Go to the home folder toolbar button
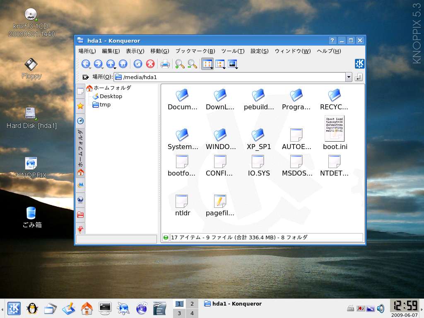Screen dimensions: 424x318 pyautogui.click(x=123, y=64)
